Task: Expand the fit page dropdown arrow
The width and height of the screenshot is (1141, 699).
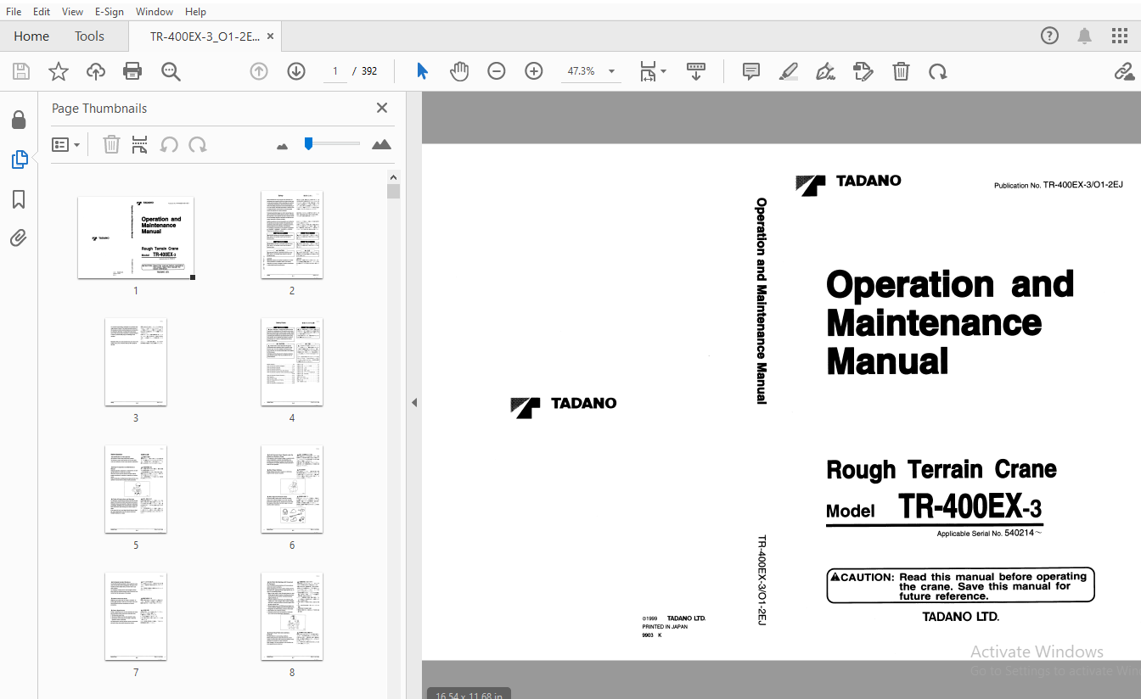Action: (664, 71)
